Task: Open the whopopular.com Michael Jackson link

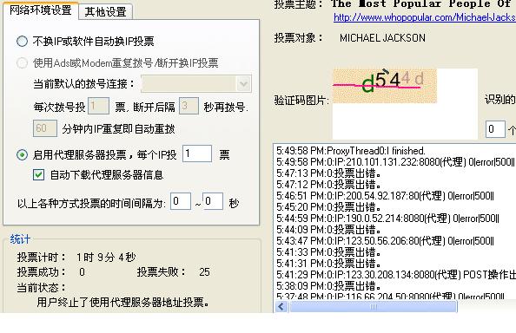Action: pos(425,17)
